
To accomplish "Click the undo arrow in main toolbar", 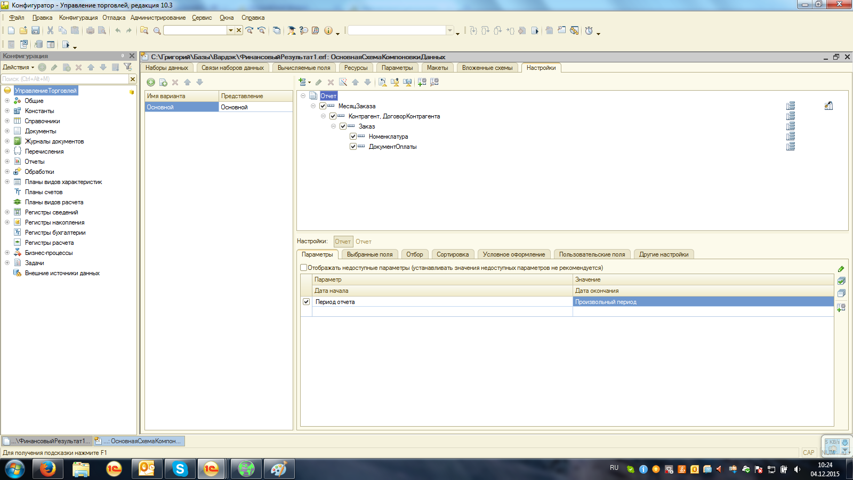I will [117, 30].
